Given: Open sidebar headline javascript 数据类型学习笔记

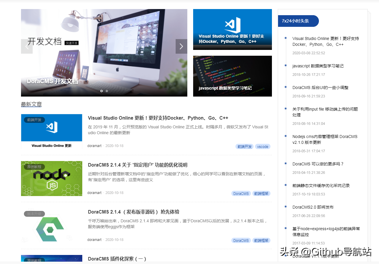Looking at the screenshot, I should click(318, 66).
